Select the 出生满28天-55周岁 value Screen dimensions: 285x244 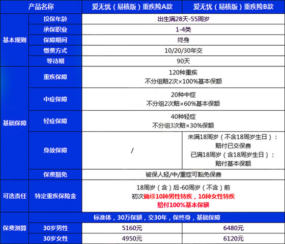[183, 19]
